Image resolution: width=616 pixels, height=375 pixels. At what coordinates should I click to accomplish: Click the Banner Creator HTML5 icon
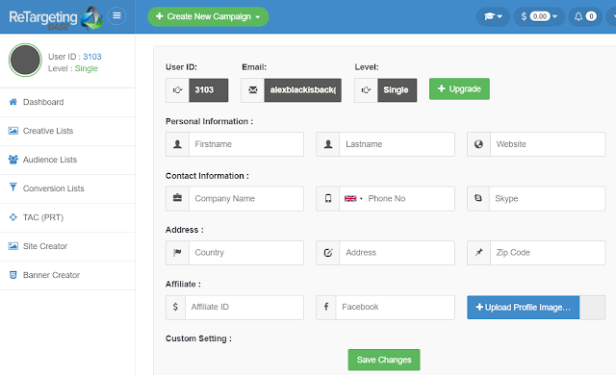coord(13,275)
